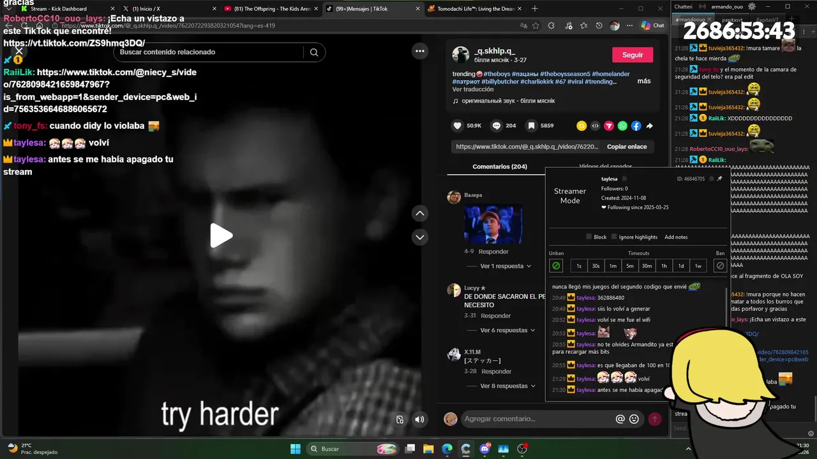
Task: Click the @ mention icon in comment box
Action: pyautogui.click(x=620, y=419)
